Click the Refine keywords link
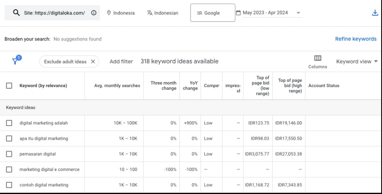Image resolution: width=382 pixels, height=194 pixels. pyautogui.click(x=356, y=39)
